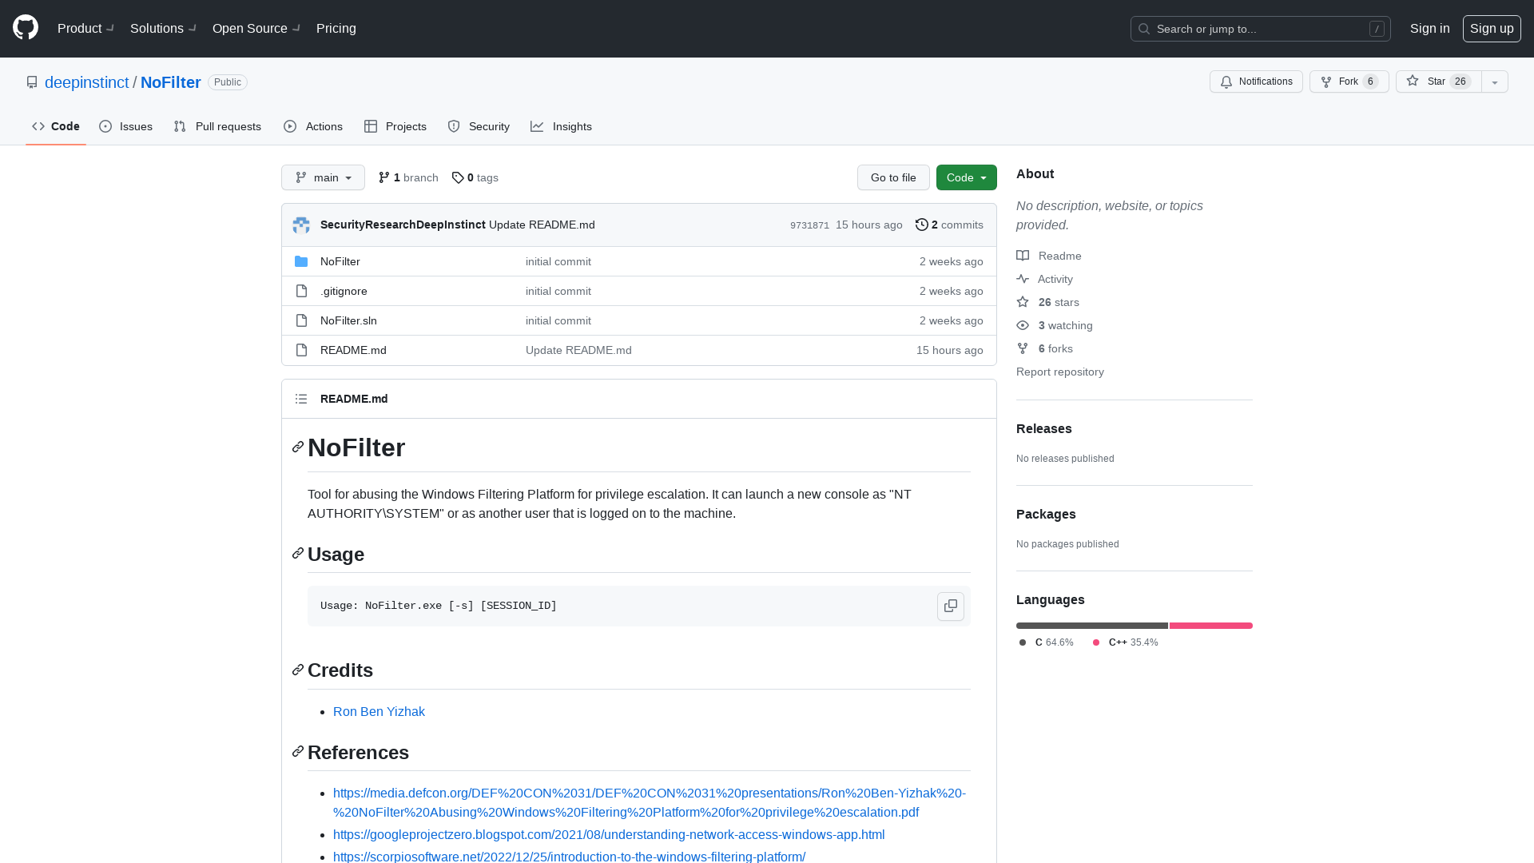Open the NoFilter folder

pos(340,261)
